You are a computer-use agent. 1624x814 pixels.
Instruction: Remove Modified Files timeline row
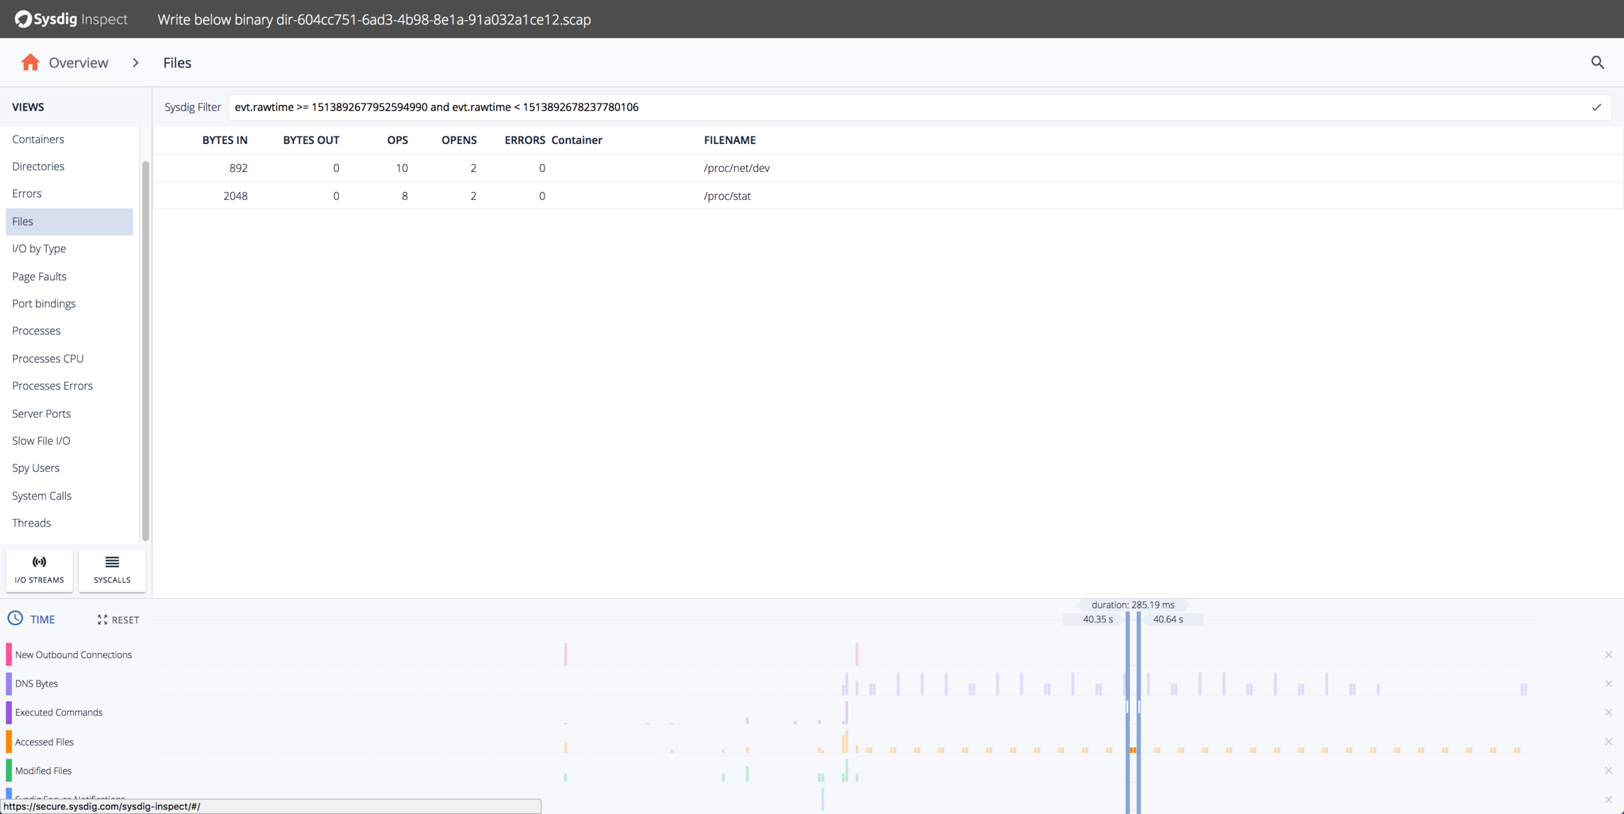[x=1608, y=770]
